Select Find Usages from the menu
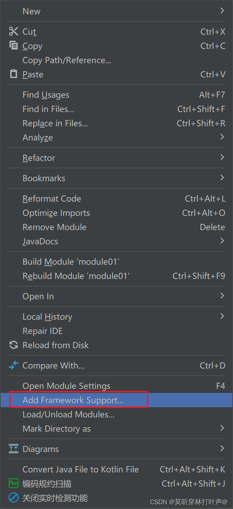233x509 pixels. tap(46, 95)
